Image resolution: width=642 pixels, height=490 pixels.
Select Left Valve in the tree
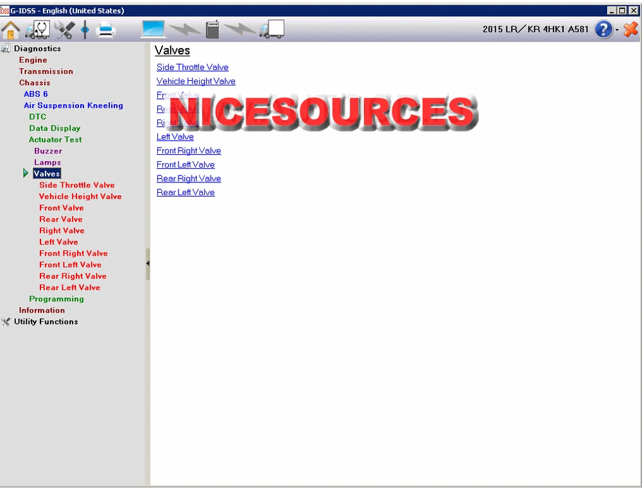pyautogui.click(x=58, y=242)
